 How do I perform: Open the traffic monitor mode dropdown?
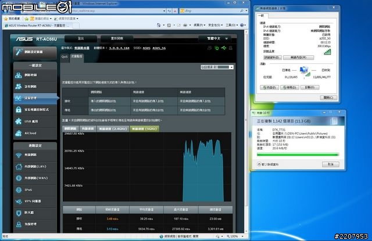click(217, 67)
